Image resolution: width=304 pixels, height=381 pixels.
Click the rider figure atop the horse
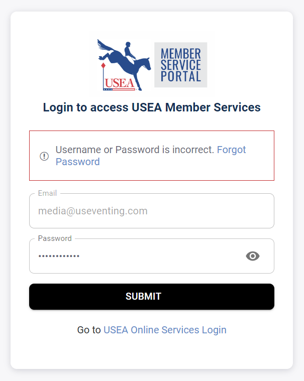coord(128,51)
